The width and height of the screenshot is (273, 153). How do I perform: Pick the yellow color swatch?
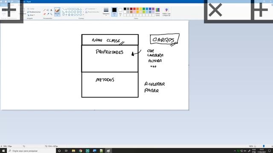[x=140, y=9]
